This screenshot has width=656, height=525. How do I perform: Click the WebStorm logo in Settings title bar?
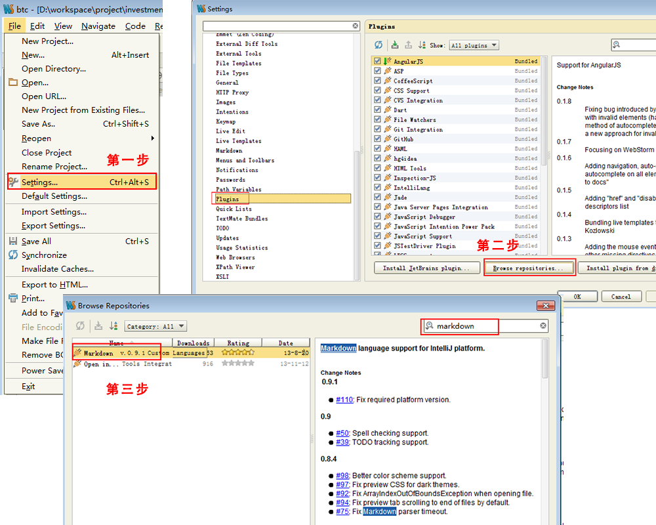click(x=201, y=9)
